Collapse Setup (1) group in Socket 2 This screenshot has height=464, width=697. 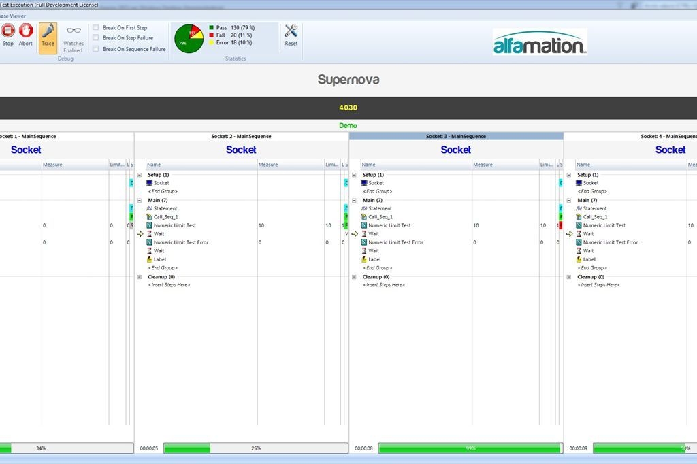(x=140, y=175)
